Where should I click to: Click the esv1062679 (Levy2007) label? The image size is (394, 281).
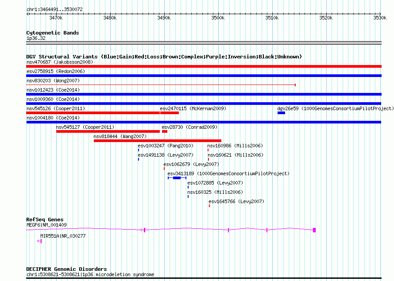(191, 164)
